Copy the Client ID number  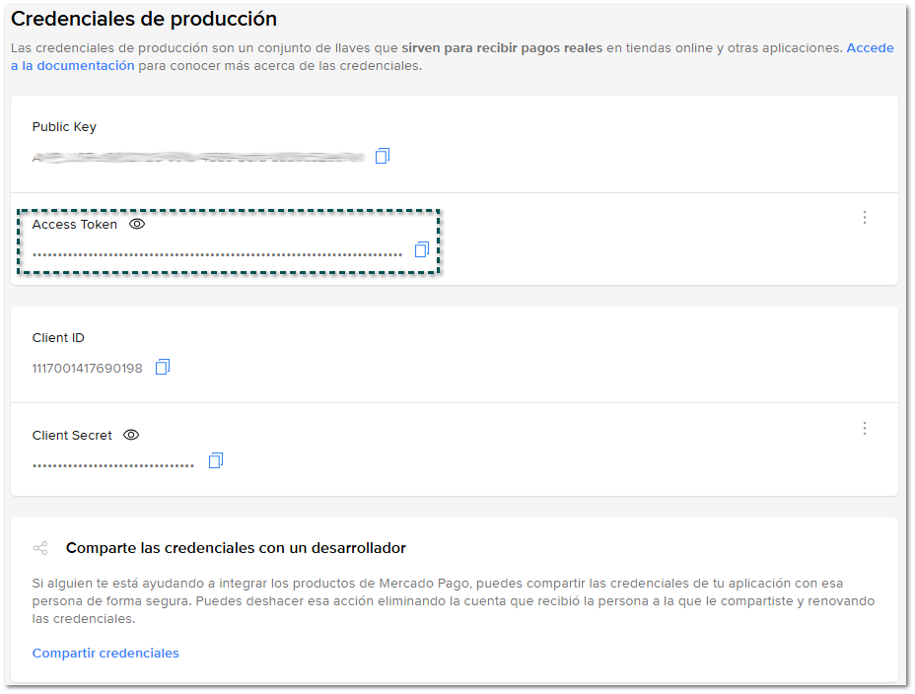tap(163, 368)
